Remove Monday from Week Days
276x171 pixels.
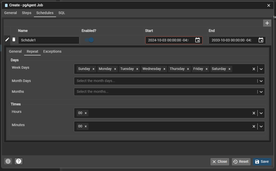[115, 69]
